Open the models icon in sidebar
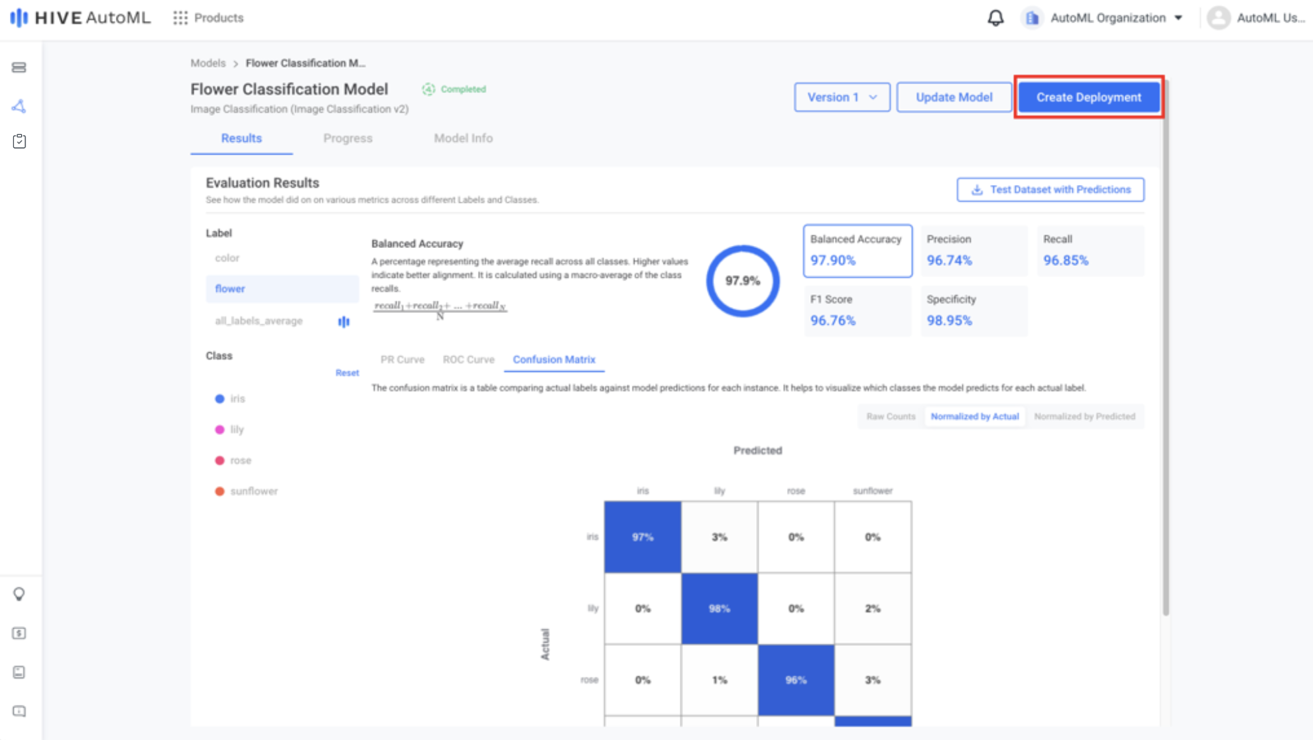Viewport: 1313px width, 740px height. click(19, 106)
